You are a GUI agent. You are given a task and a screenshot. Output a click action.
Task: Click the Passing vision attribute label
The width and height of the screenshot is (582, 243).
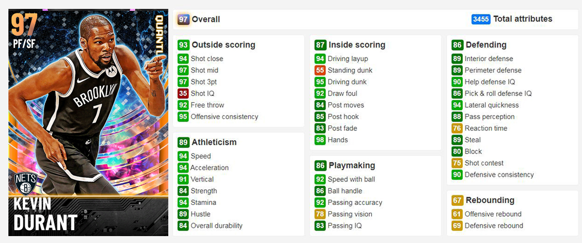tap(349, 214)
